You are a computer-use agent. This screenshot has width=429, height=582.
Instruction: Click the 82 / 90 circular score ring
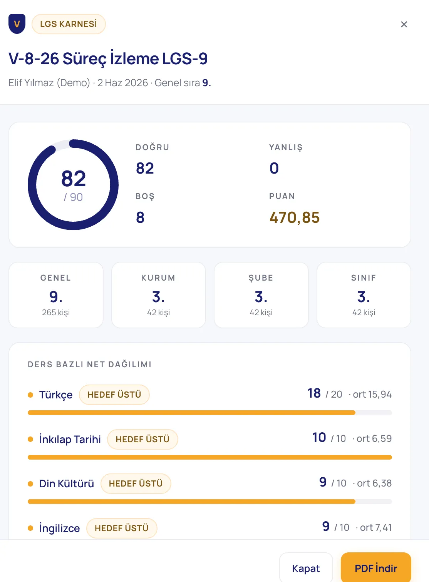click(73, 185)
